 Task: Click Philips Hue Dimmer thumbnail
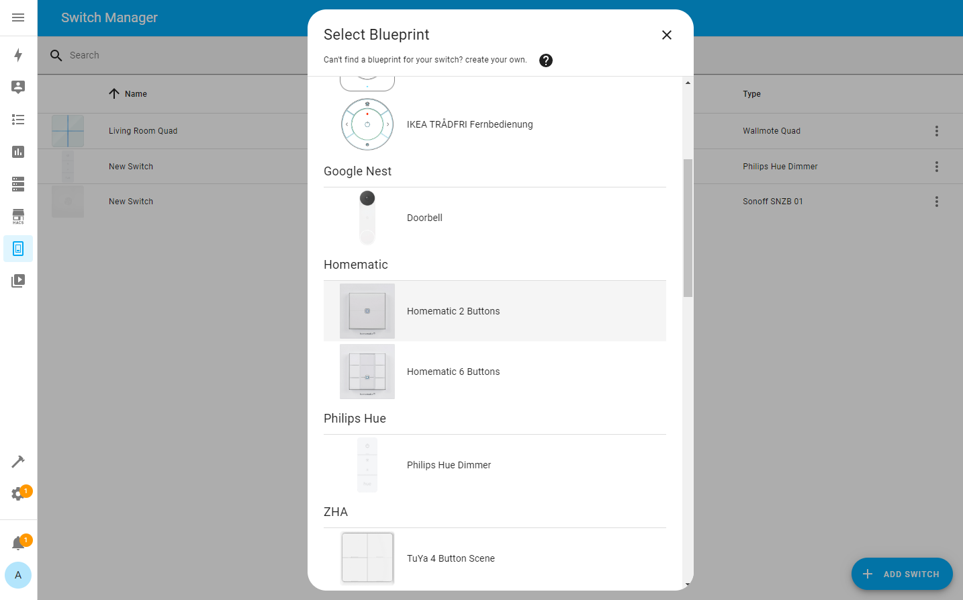point(367,465)
